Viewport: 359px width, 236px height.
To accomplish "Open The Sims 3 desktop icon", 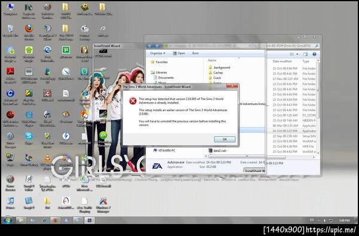I will click(x=84, y=74).
